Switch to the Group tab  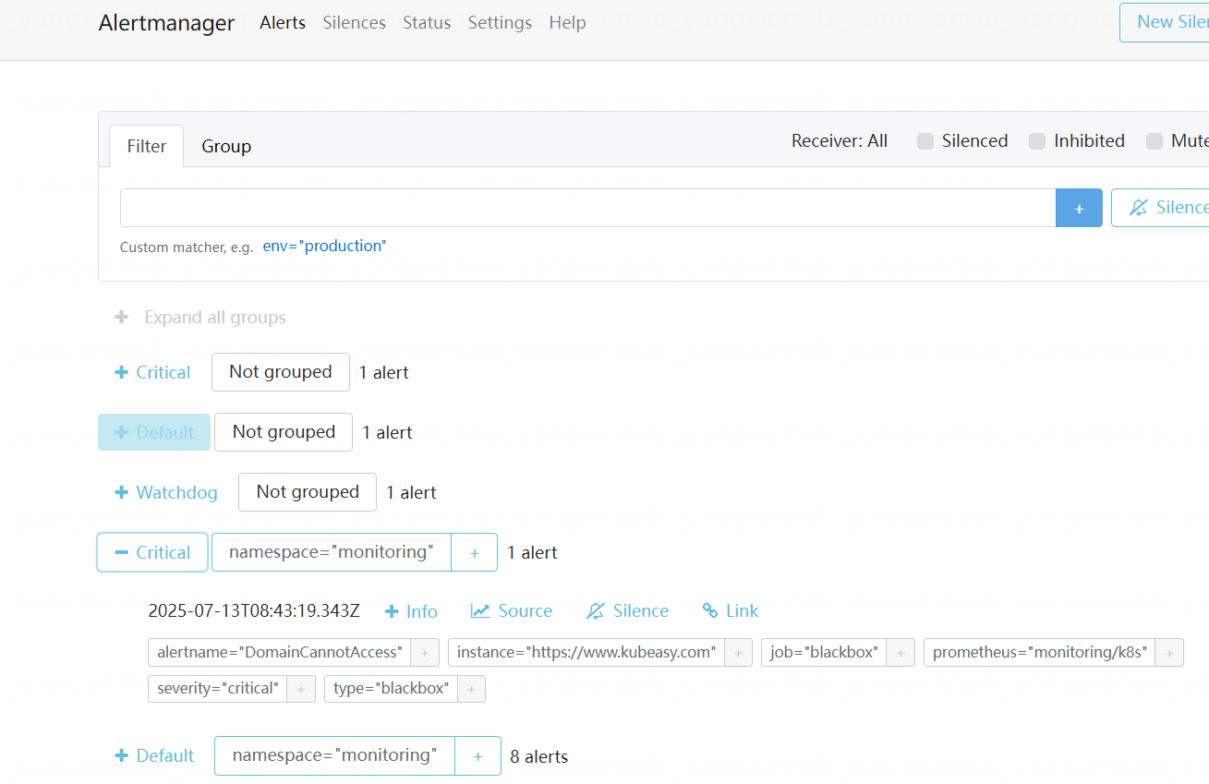click(x=226, y=147)
